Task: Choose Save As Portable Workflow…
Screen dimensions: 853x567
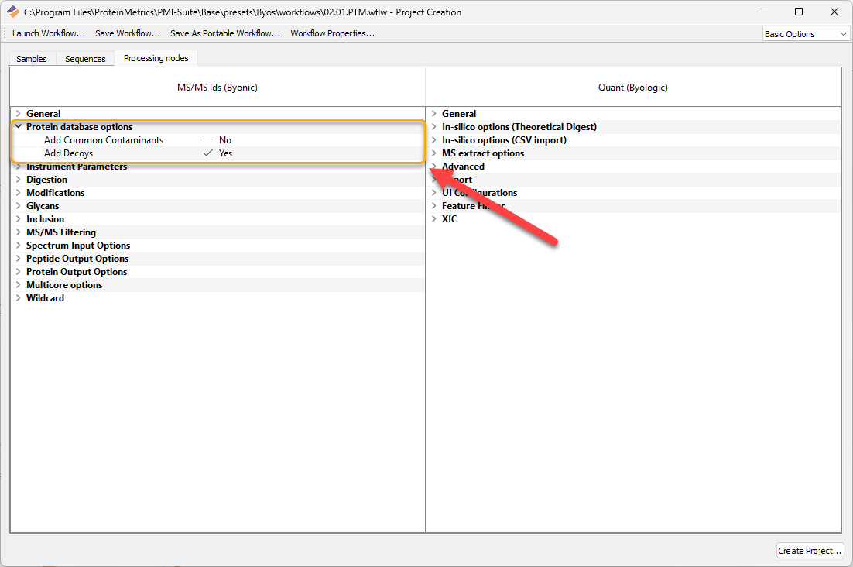Action: tap(225, 33)
